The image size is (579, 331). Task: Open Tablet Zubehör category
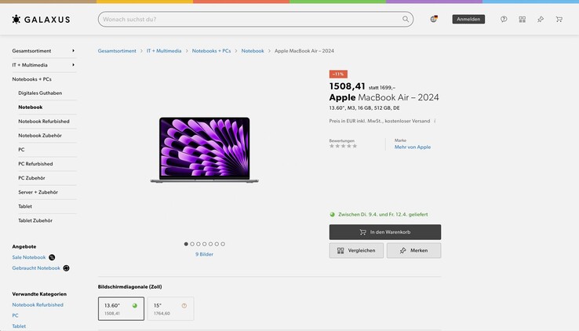(x=35, y=220)
